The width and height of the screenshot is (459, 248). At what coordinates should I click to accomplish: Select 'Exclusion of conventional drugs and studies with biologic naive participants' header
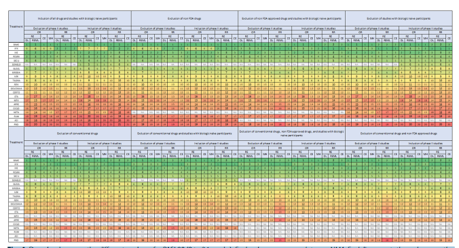coord(185,133)
